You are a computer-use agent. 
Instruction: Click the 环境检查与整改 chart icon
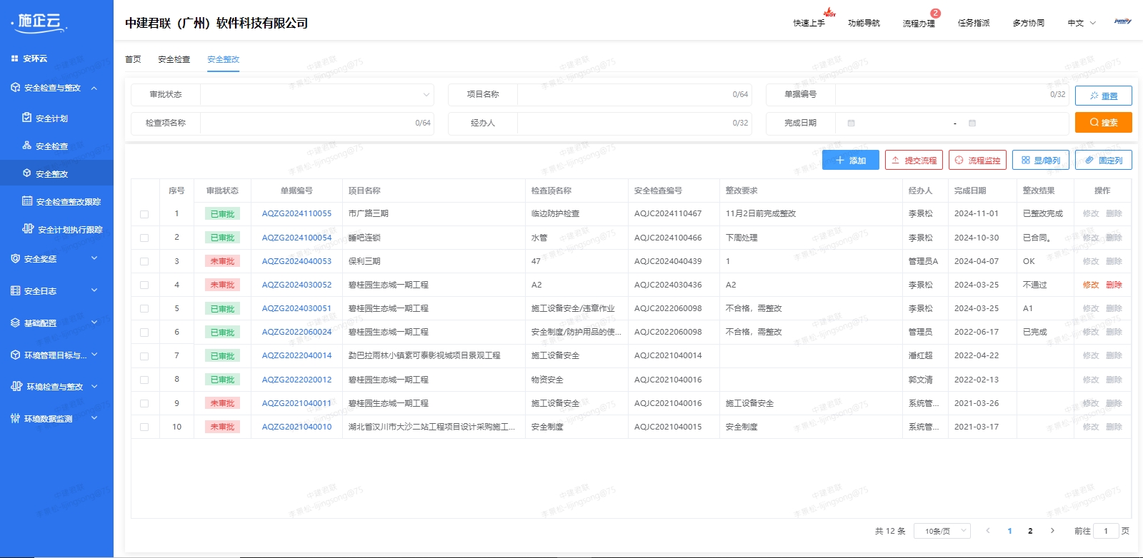[16, 386]
